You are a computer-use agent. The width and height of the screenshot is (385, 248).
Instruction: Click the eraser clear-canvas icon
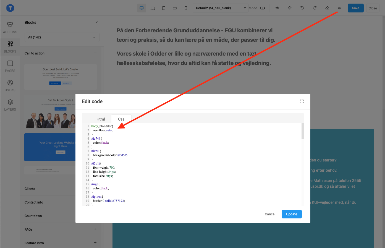(327, 8)
